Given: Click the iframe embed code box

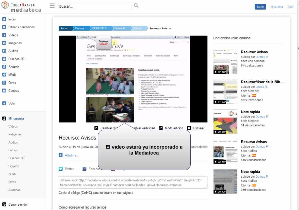Looking at the screenshot, I should 133,183.
